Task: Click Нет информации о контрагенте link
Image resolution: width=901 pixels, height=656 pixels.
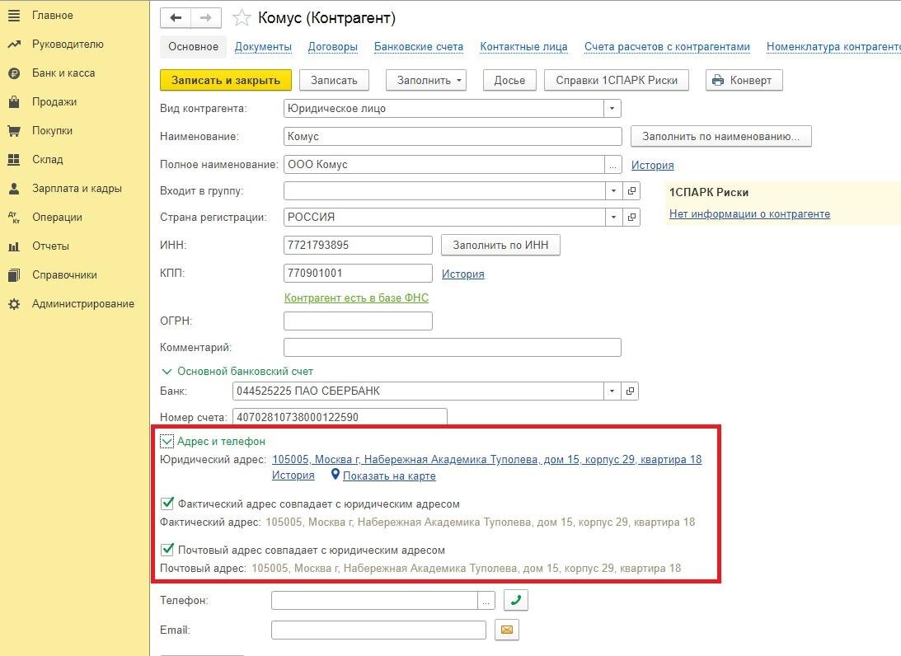Action: click(749, 214)
